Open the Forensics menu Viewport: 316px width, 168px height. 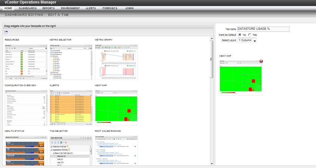(x=110, y=8)
